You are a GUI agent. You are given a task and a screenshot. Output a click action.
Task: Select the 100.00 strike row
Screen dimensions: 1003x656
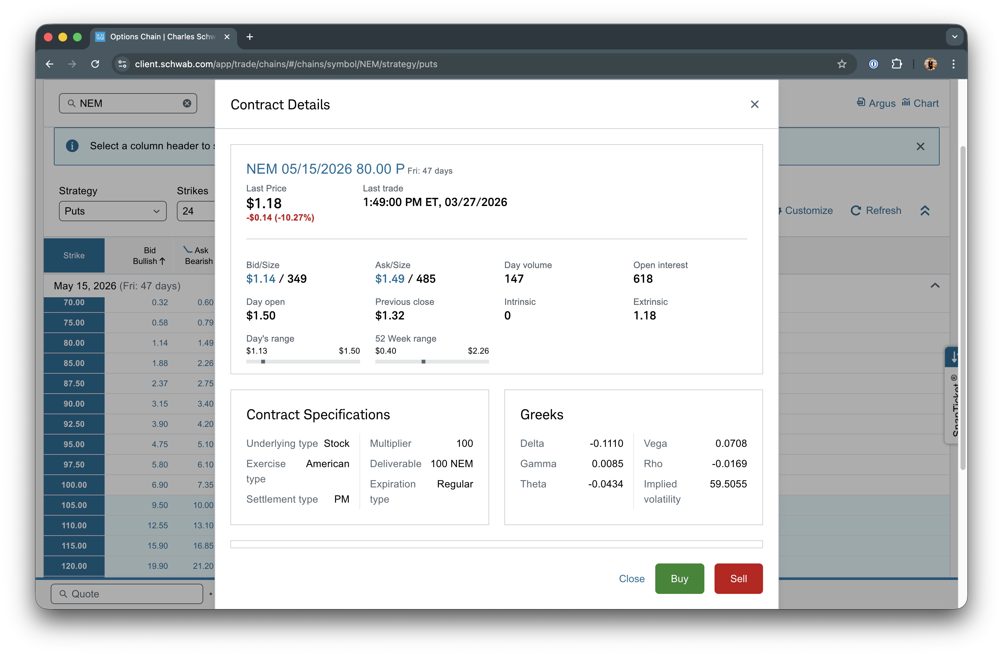[74, 485]
